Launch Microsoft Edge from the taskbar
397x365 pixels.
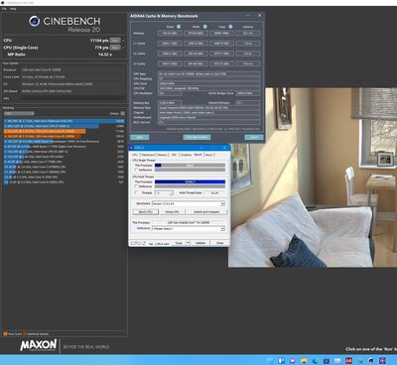[315, 360]
